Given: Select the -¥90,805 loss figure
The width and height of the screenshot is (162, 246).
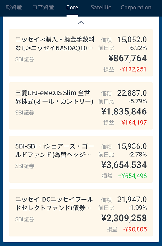Looking at the screenshot, I should [x=135, y=229].
